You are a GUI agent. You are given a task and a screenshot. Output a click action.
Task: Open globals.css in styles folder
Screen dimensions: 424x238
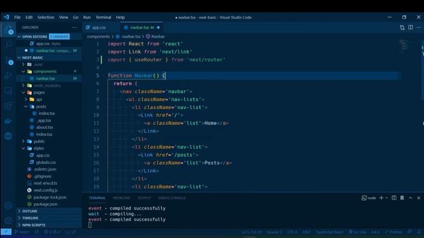(x=46, y=162)
